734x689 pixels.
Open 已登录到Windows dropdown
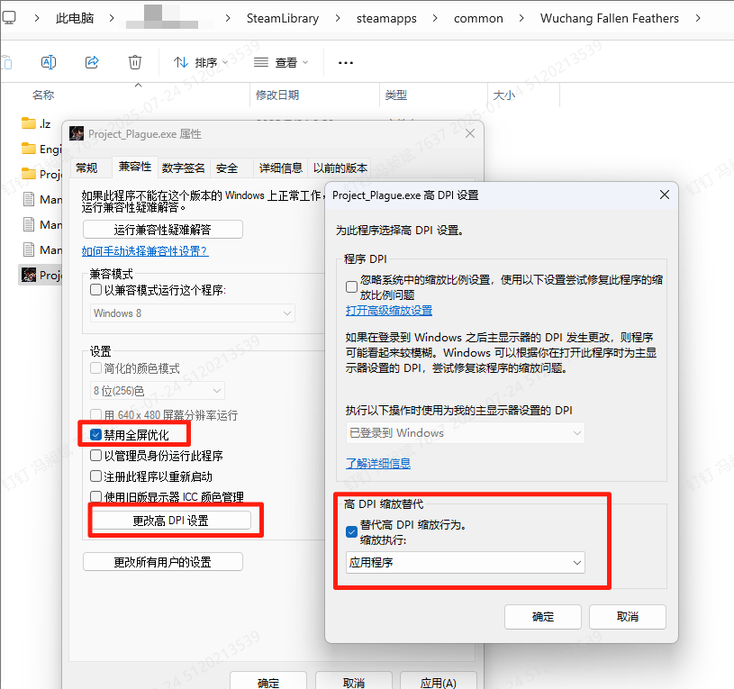[466, 433]
